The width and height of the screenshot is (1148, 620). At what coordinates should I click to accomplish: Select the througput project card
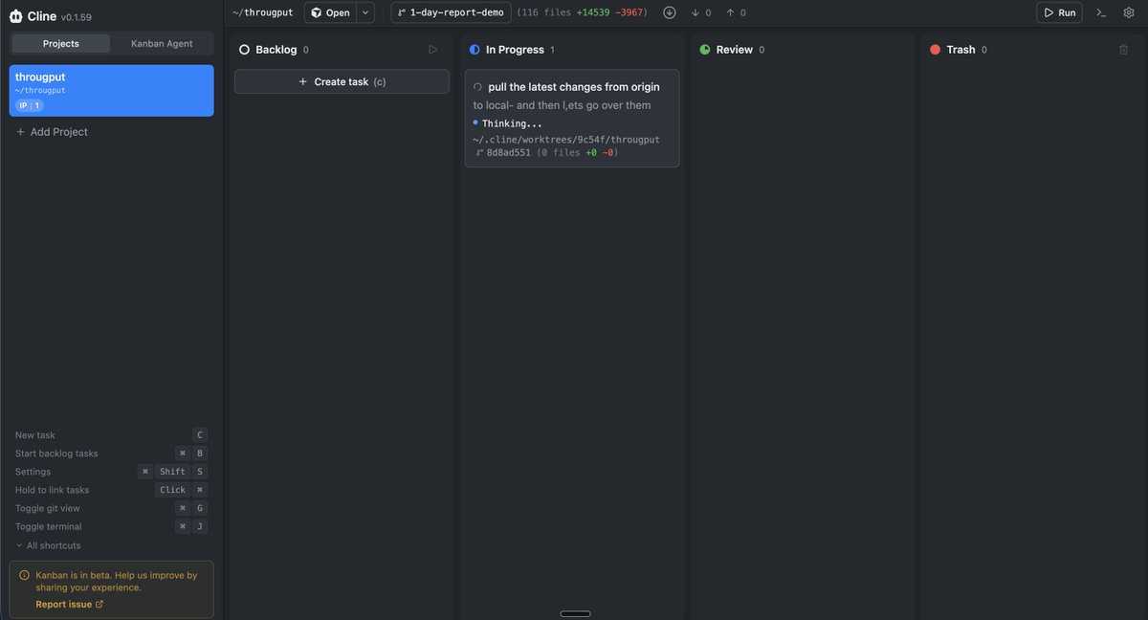111,90
